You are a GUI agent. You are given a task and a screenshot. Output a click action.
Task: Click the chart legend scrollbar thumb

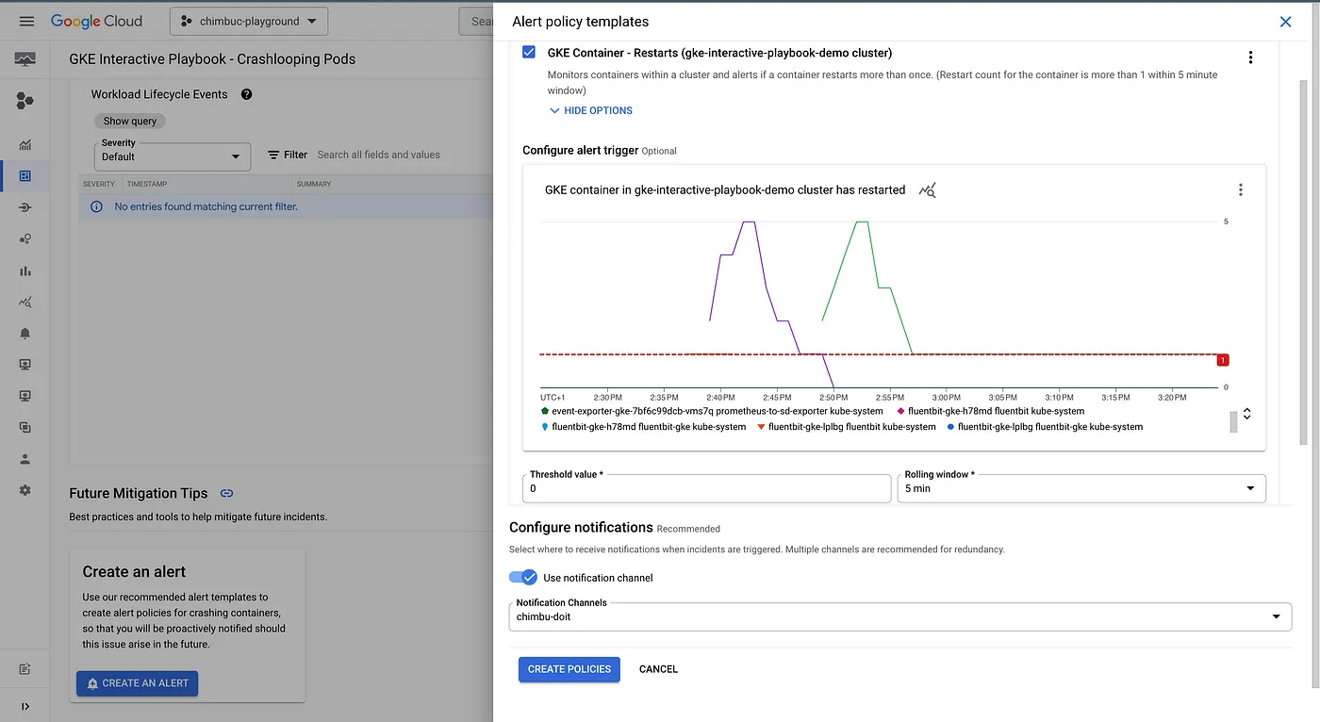(1233, 422)
